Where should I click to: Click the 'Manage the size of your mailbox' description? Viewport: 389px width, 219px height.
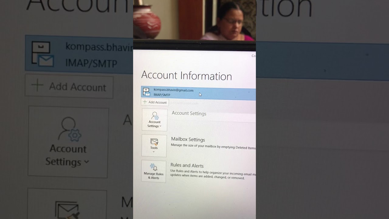click(213, 147)
